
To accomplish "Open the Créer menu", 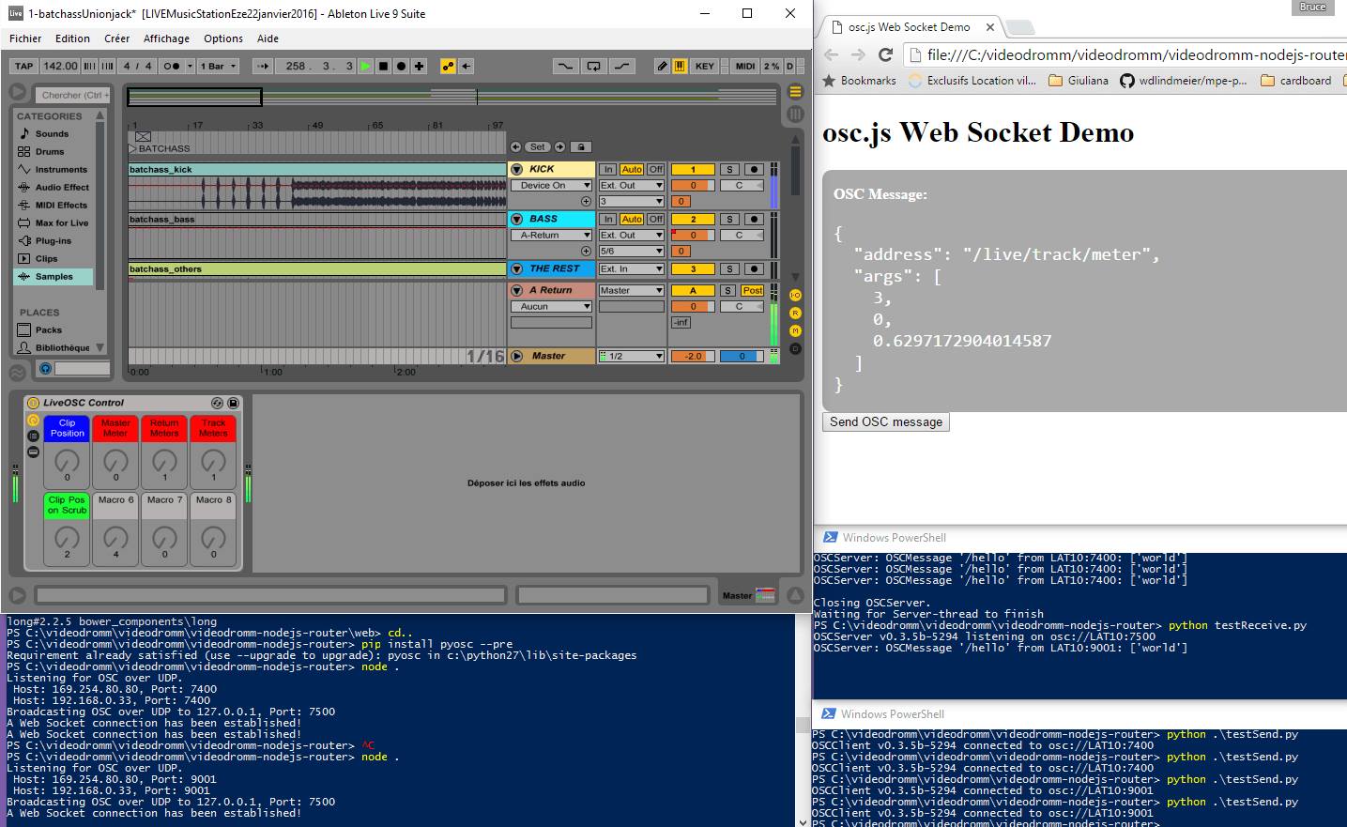I will 117,38.
